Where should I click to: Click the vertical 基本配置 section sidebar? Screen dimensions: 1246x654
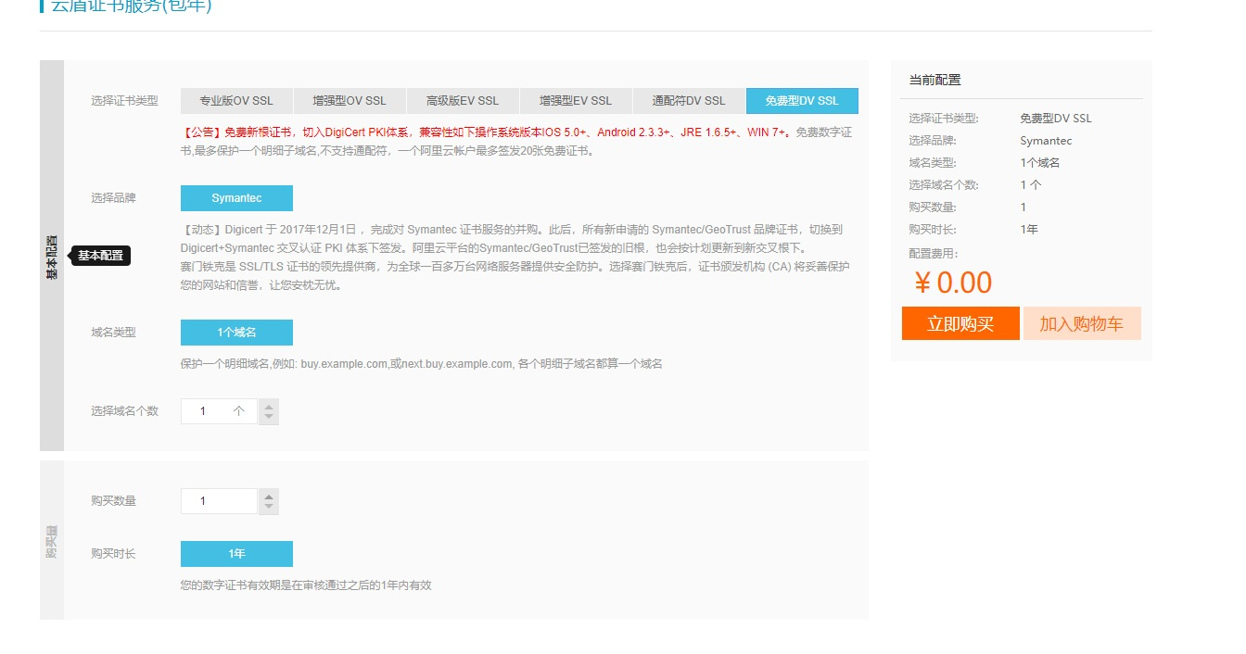tap(52, 256)
